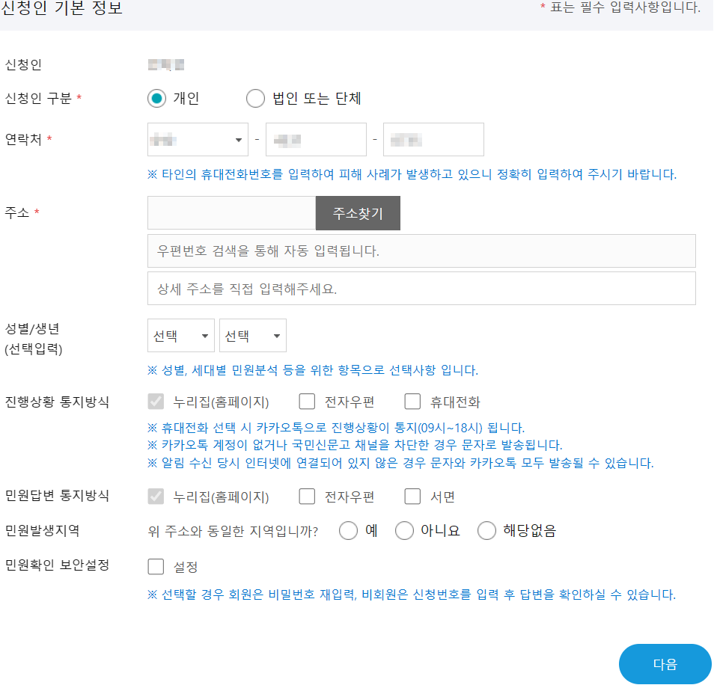The height and width of the screenshot is (688, 717).
Task: Click the detailed address input field
Action: coord(421,288)
